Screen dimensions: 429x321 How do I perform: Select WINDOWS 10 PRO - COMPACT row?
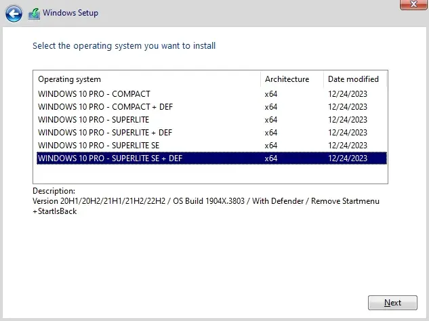[211, 93]
